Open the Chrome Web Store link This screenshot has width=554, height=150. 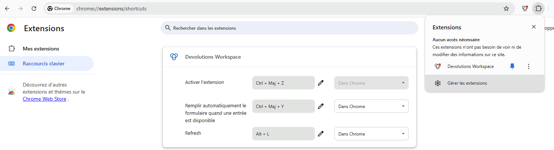point(44,99)
